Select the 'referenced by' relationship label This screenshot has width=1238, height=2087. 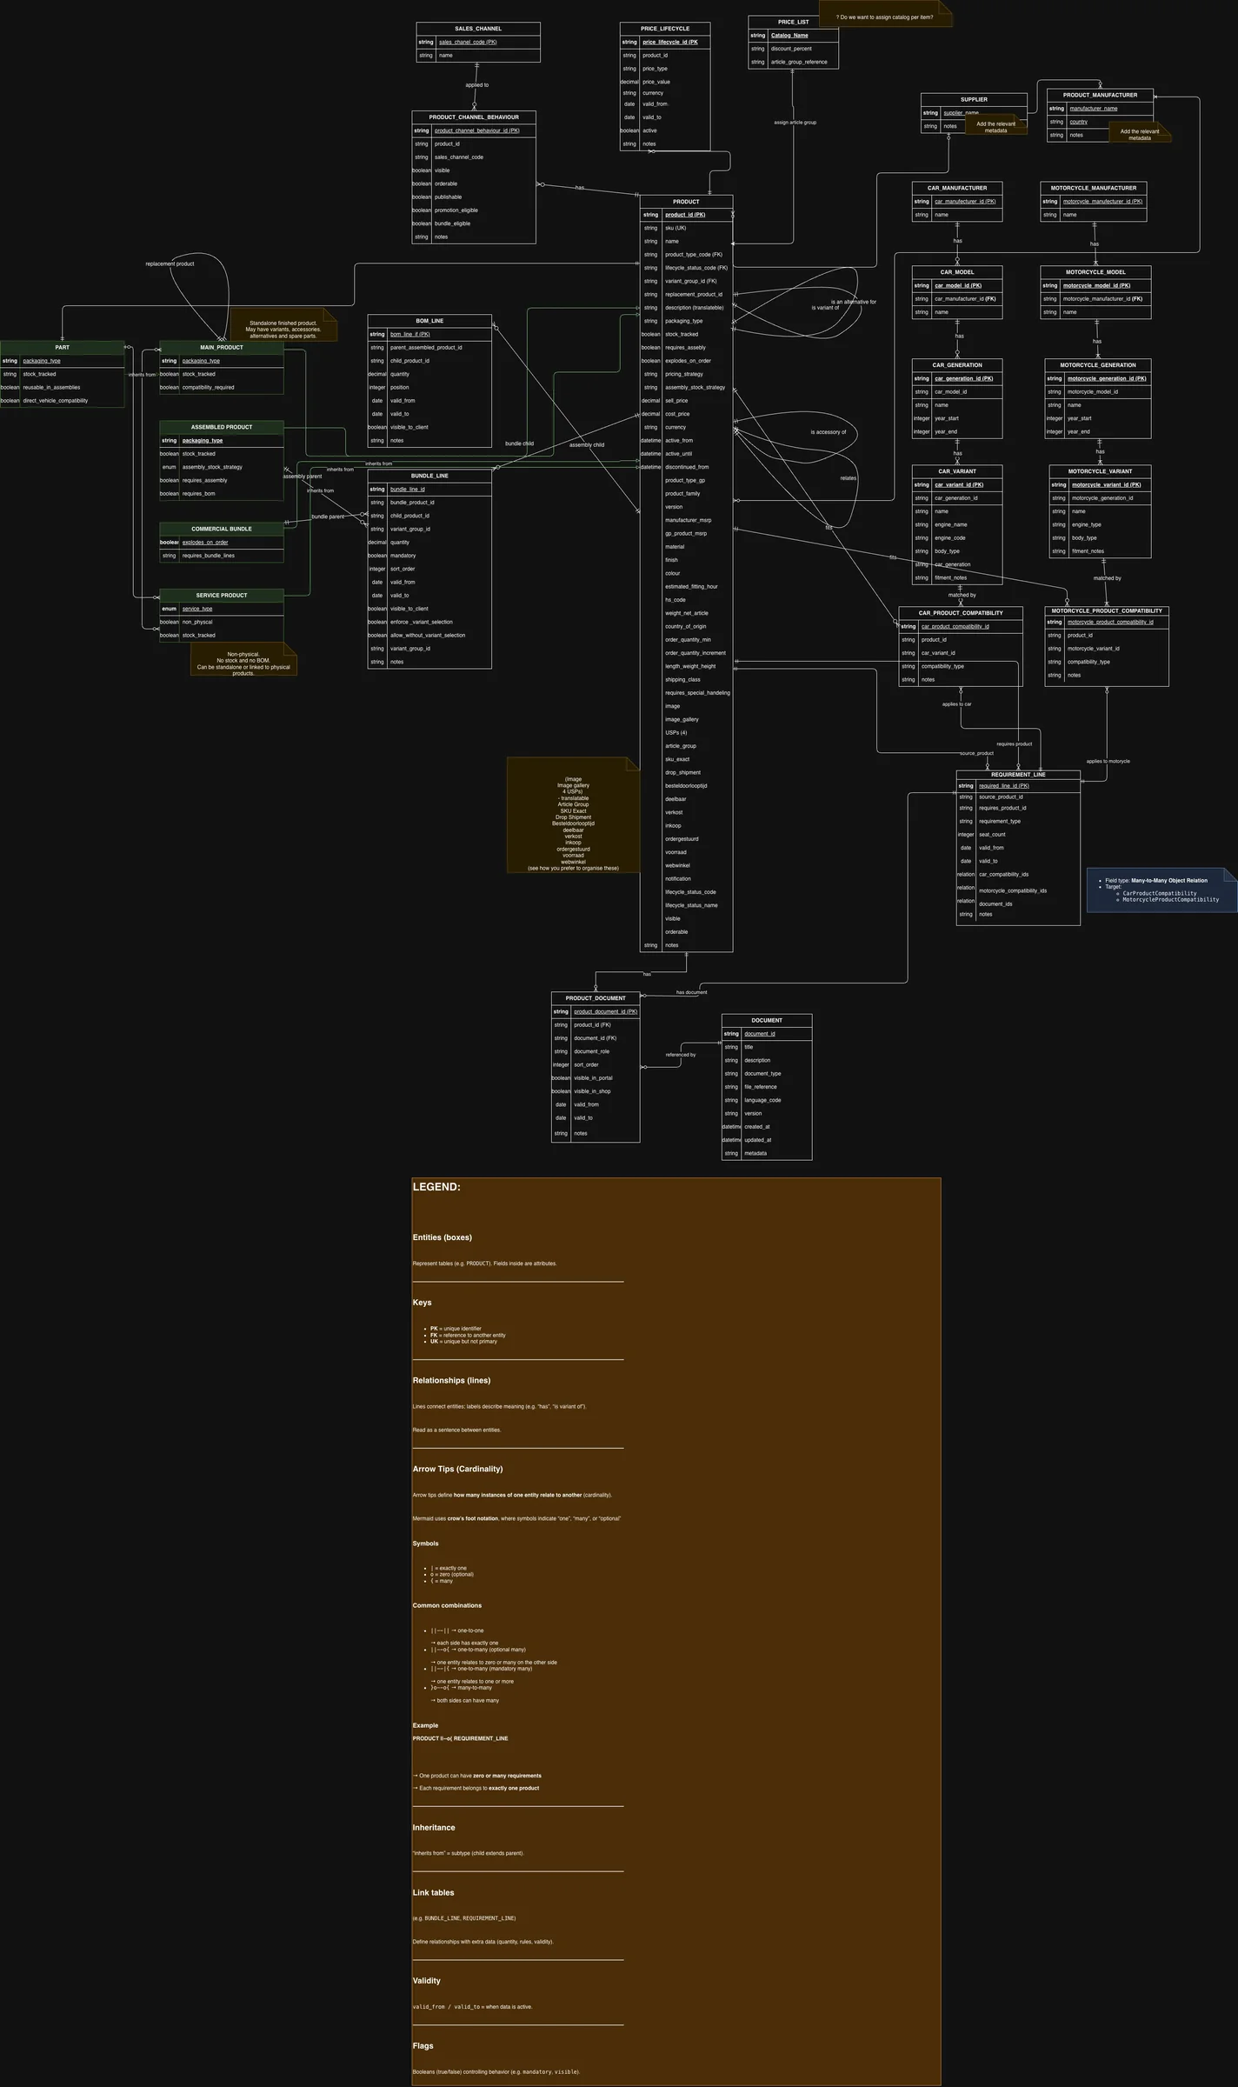point(681,1055)
